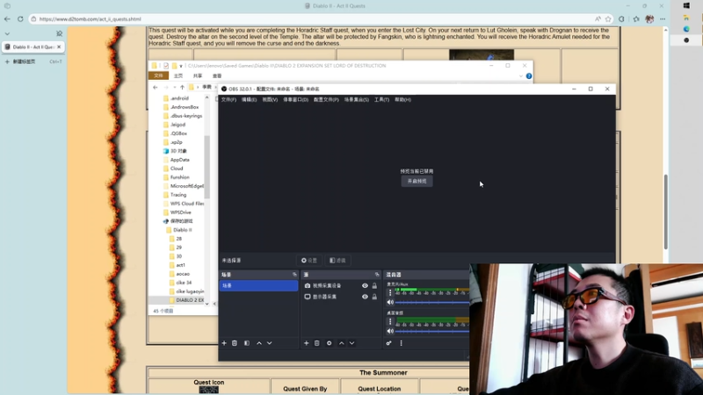
Task: Toggle vertical tabs pin icon in browser
Action: click(x=59, y=33)
